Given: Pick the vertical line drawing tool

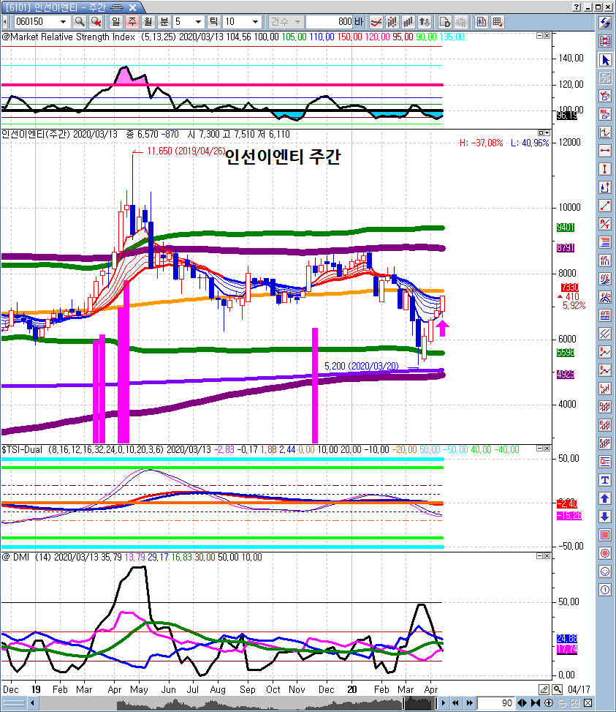Looking at the screenshot, I should (605, 169).
